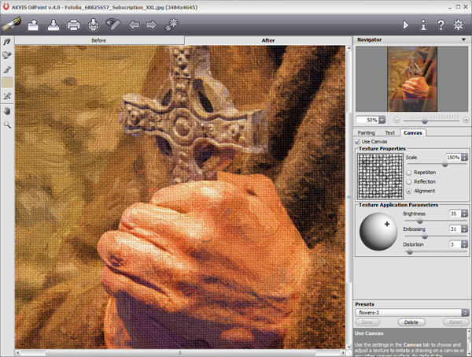The image size is (472, 357).
Task: Open the preferences gear icon at far right
Action: coord(459,25)
